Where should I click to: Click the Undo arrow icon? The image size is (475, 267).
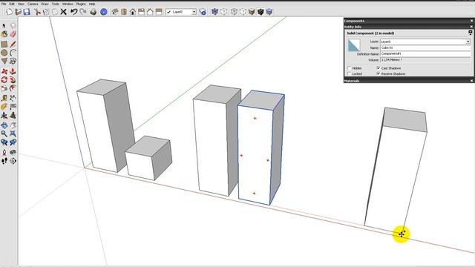tap(73, 12)
